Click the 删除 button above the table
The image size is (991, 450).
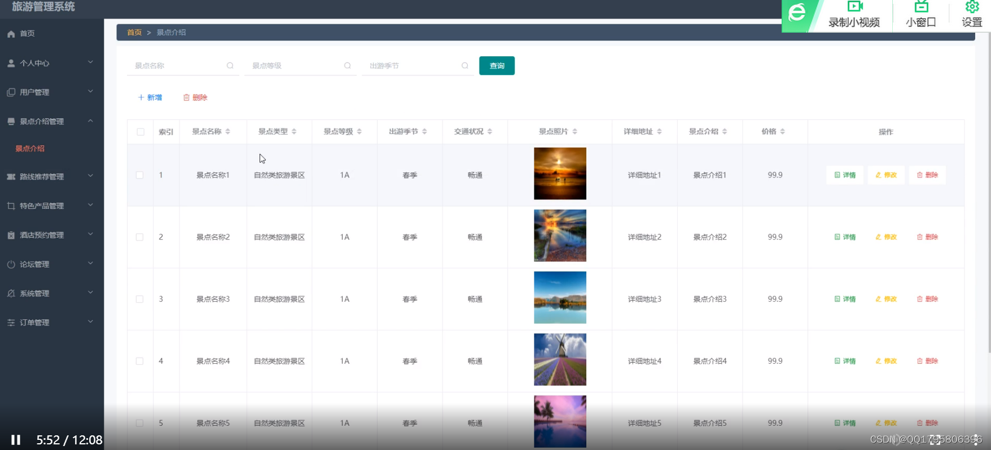pos(195,97)
